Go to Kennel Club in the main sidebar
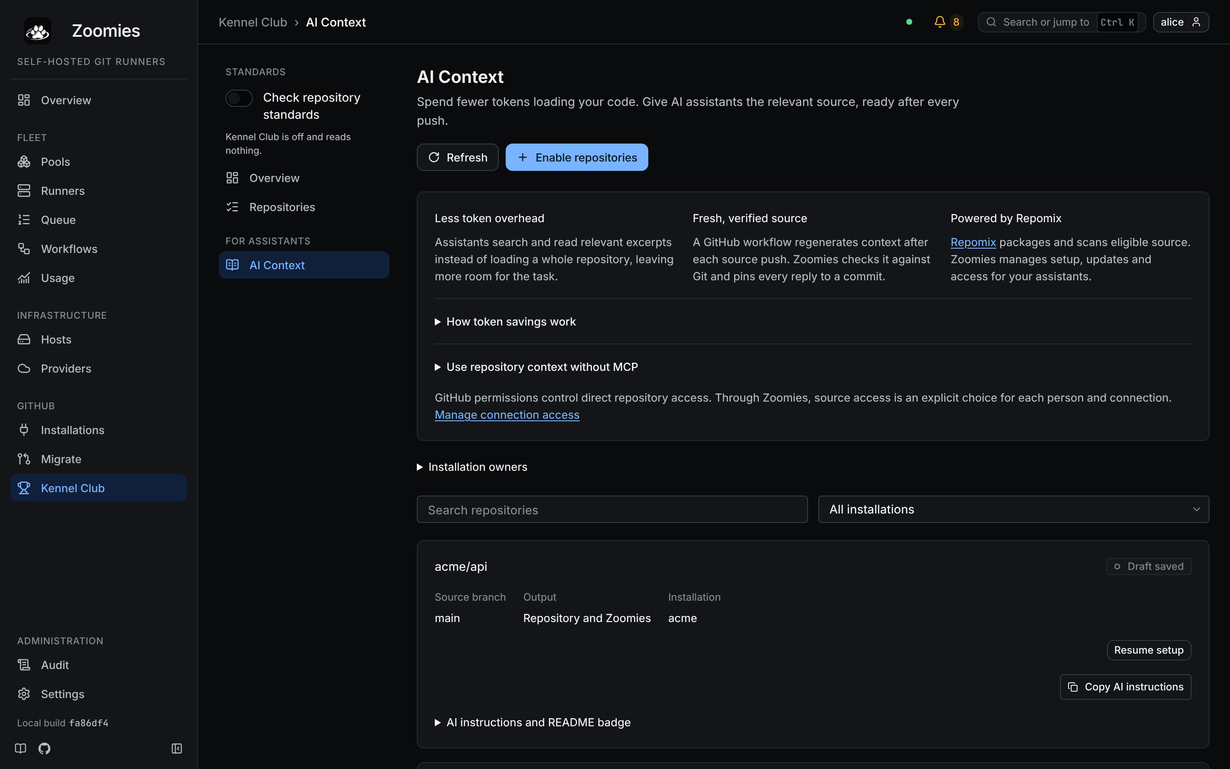Image resolution: width=1230 pixels, height=769 pixels. coord(99,488)
